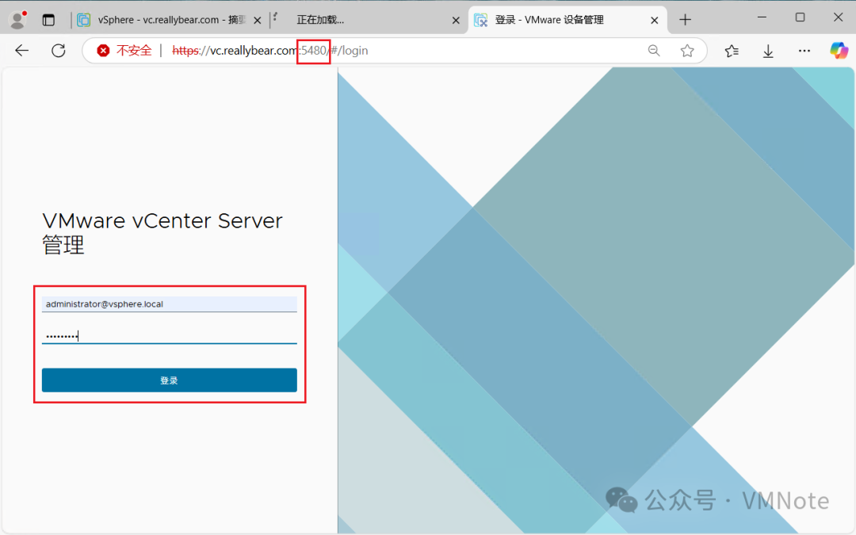Click the address bar URL text
The height and width of the screenshot is (535, 856).
point(269,51)
